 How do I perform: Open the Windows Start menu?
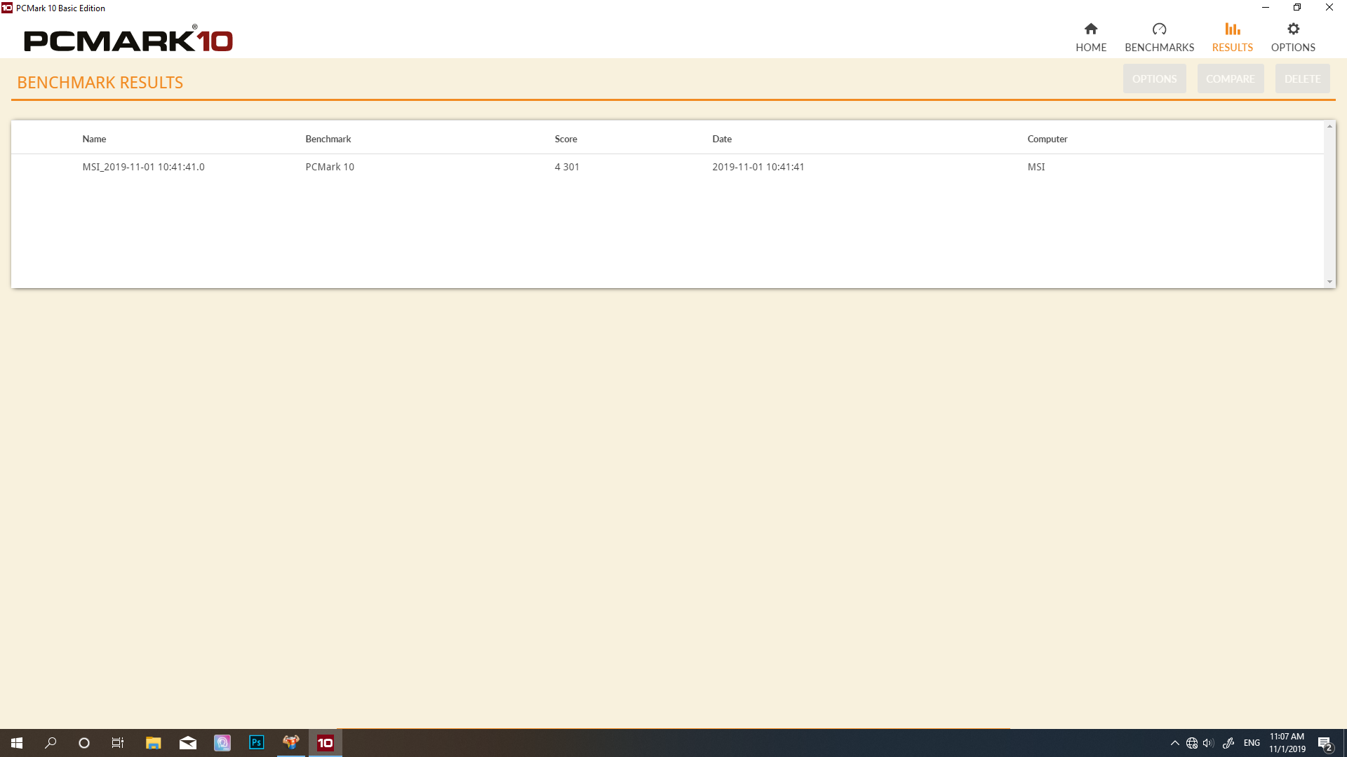pyautogui.click(x=17, y=743)
